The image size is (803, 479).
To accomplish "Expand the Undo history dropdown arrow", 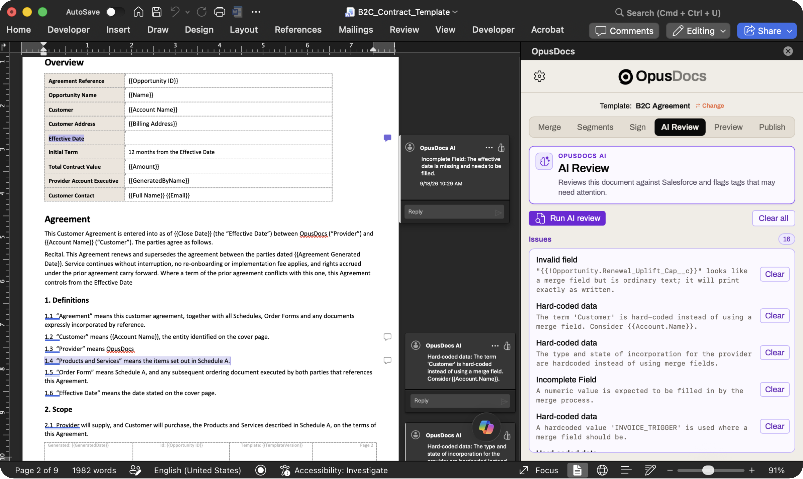I will 188,12.
